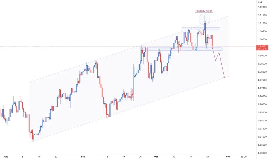The image size is (269, 159).
Task: Click the Aug label on the time axis
Action: 6,157
